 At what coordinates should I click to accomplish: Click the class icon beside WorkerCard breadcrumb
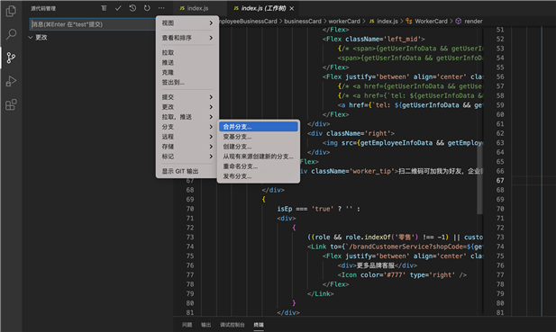(409, 22)
